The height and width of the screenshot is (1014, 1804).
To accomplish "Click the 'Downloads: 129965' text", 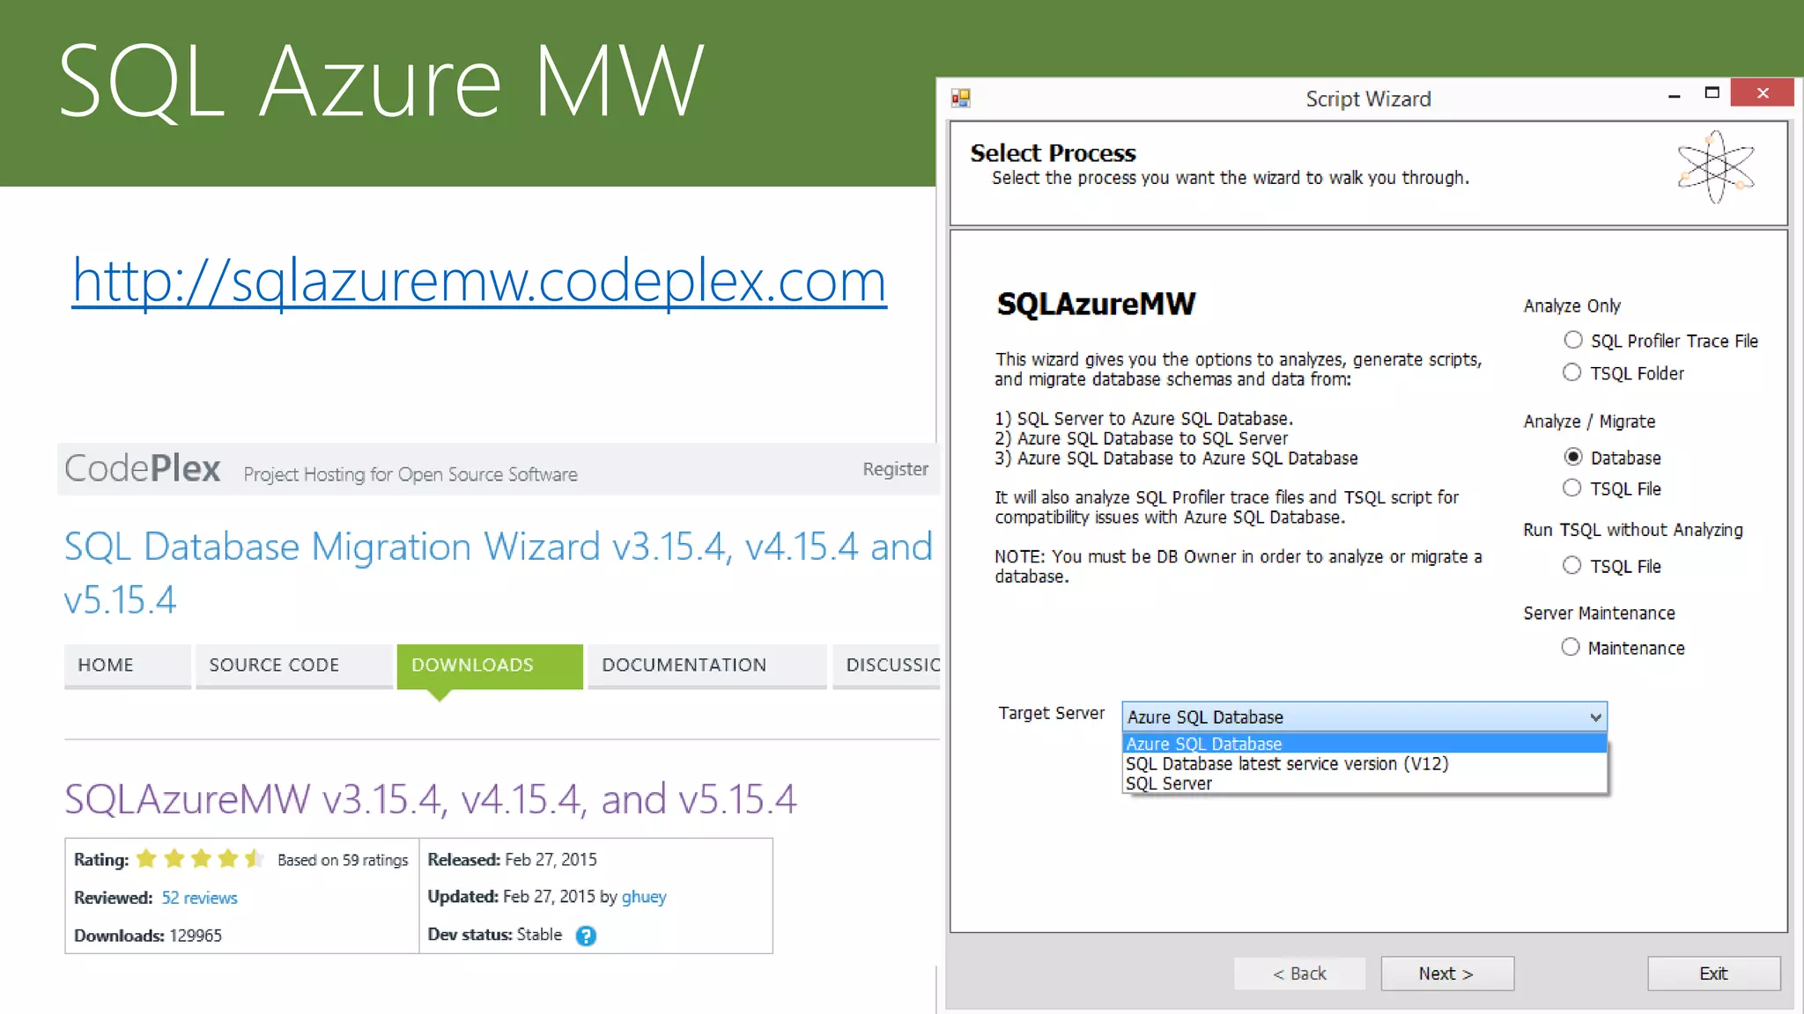I will 148,936.
